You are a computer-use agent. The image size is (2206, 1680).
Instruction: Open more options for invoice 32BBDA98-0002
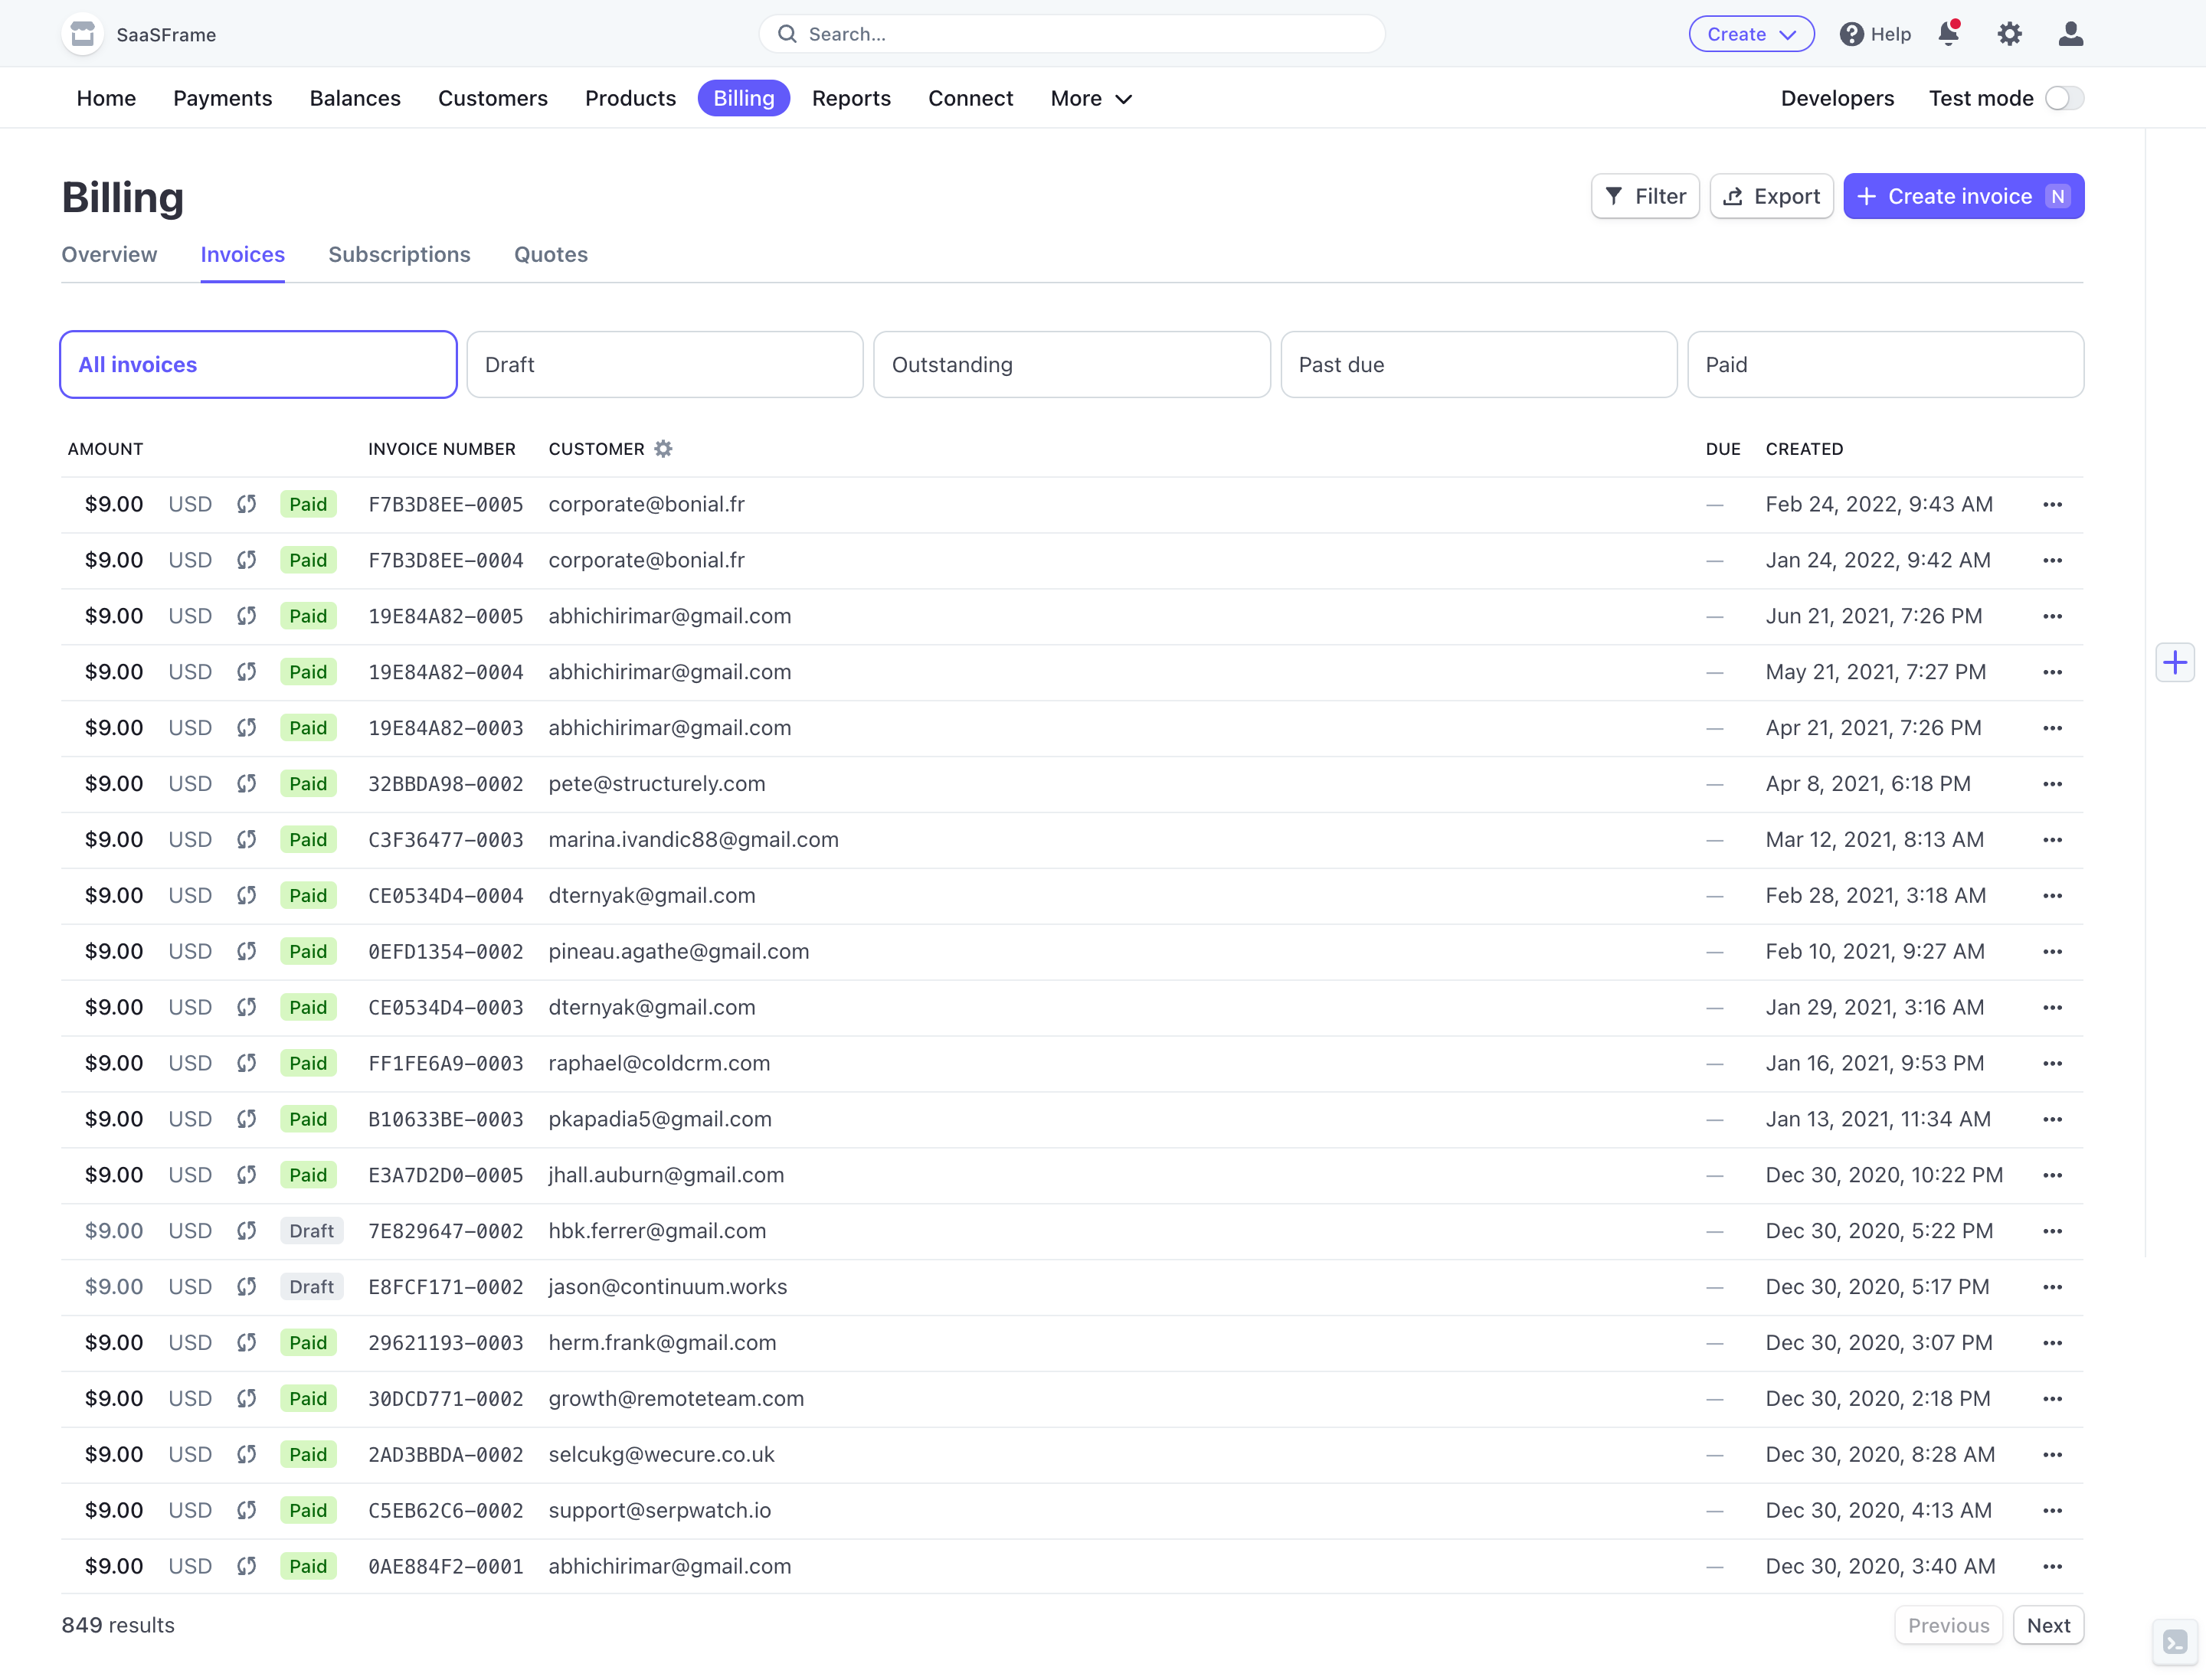[x=2052, y=784]
